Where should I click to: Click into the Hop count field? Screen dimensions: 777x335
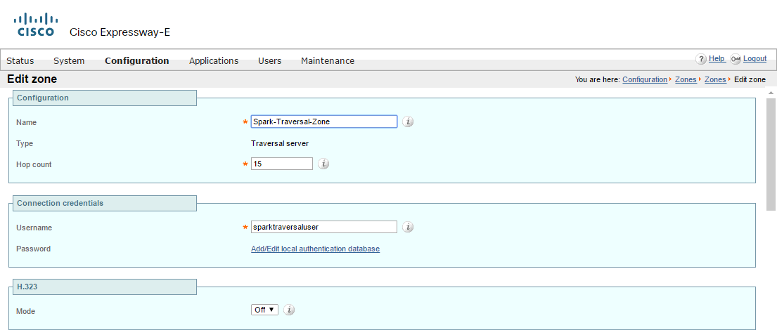pyautogui.click(x=282, y=164)
